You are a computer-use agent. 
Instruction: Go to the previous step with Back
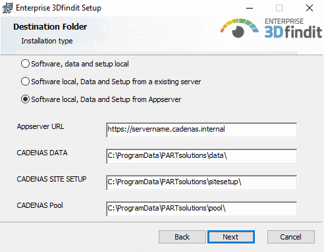[x=182, y=237]
